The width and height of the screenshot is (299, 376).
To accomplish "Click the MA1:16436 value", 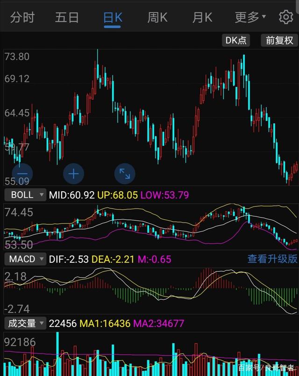I will tap(105, 324).
